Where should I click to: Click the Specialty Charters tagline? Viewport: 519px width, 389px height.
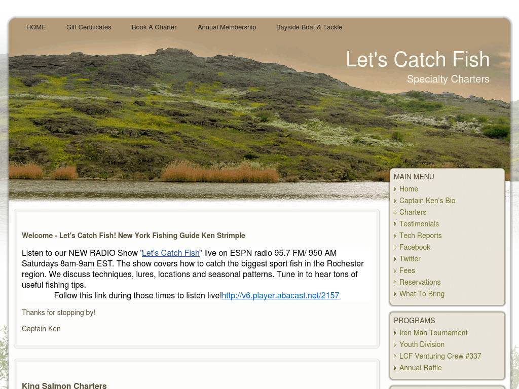click(x=448, y=79)
